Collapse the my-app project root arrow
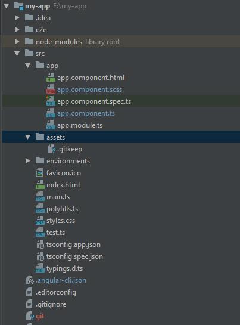This screenshot has width=240, height=325. pos(7,6)
